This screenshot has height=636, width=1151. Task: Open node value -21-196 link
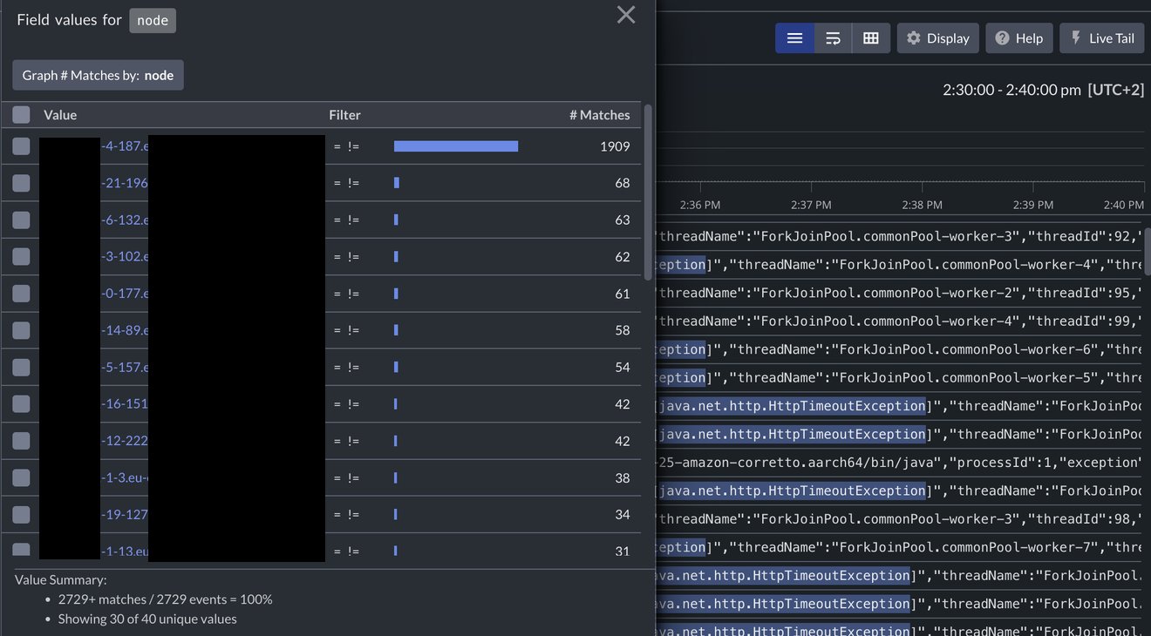(125, 183)
